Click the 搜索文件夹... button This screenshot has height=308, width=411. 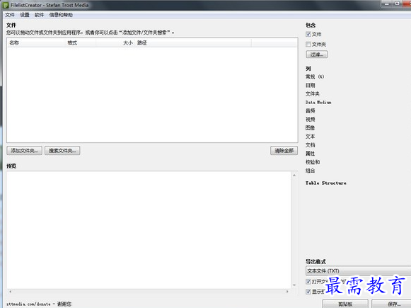(x=62, y=151)
